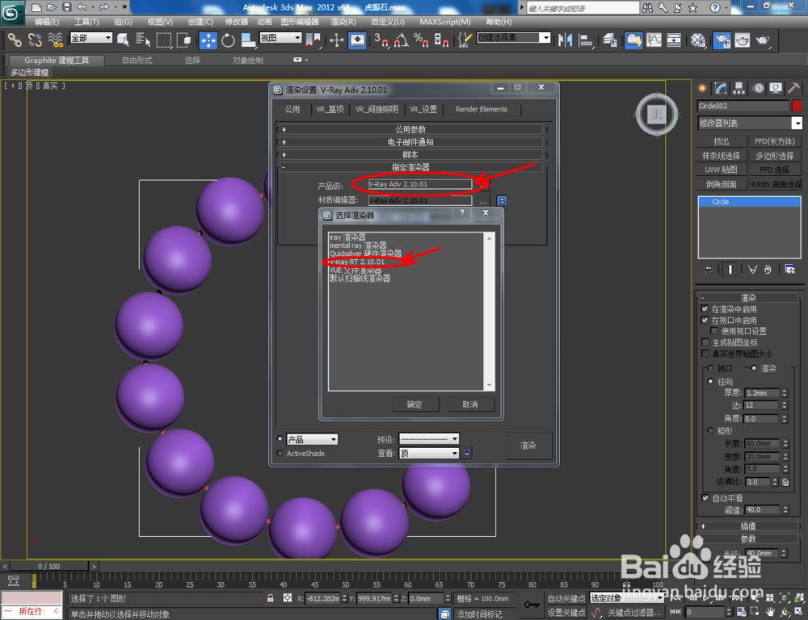Open the 'MAXScript(M)' menu
The width and height of the screenshot is (808, 620).
(x=445, y=22)
